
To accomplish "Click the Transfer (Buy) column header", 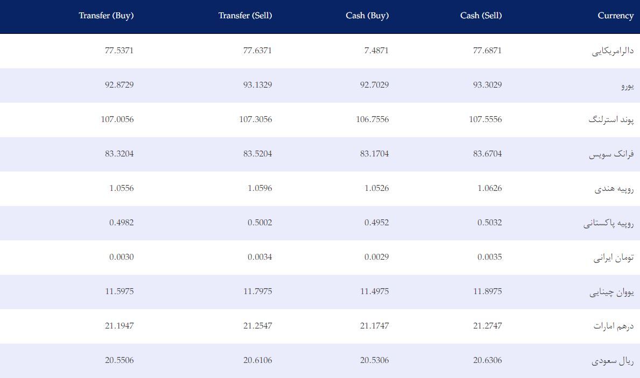I will pyautogui.click(x=106, y=16).
